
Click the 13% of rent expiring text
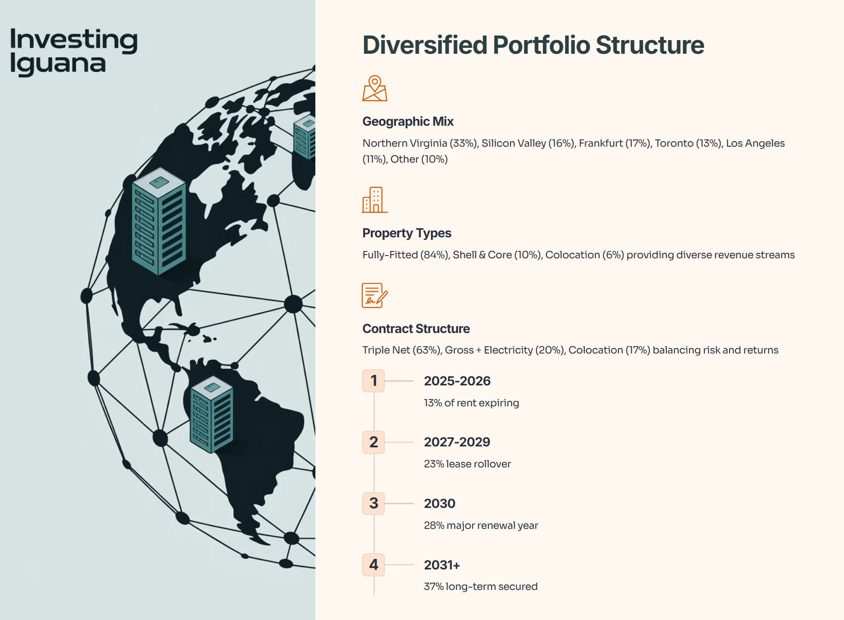click(471, 403)
